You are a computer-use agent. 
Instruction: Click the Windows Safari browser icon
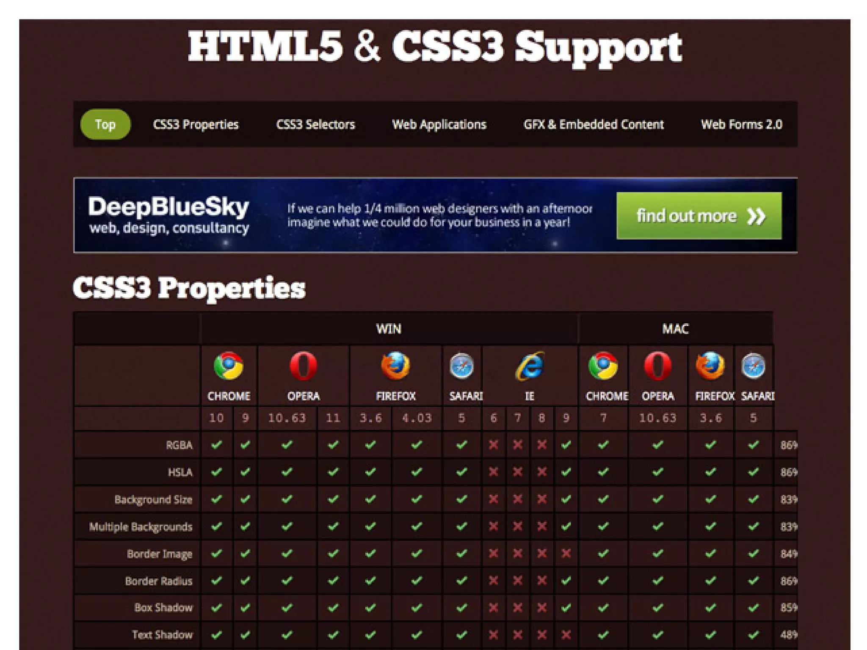click(461, 366)
